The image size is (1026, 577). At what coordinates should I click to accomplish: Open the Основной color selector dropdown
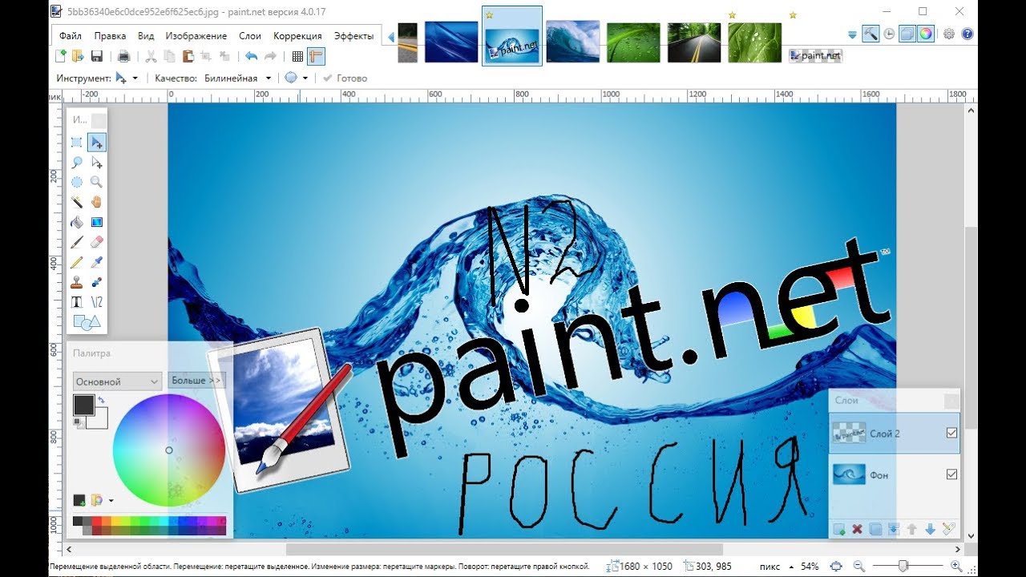point(117,381)
